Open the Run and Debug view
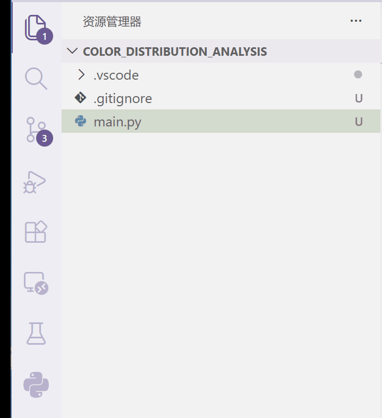 coord(36,182)
